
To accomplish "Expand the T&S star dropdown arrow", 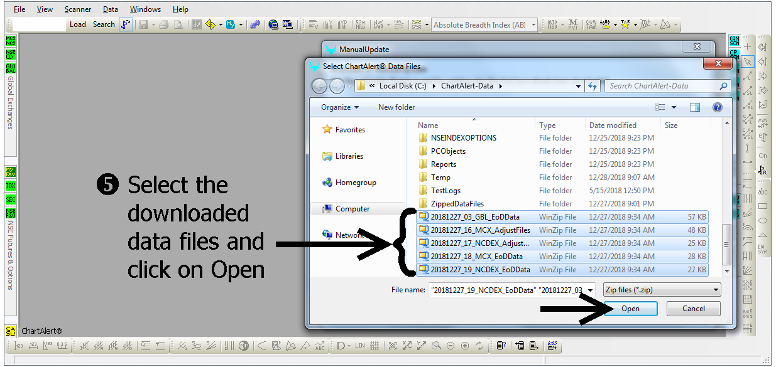I will pos(635,25).
